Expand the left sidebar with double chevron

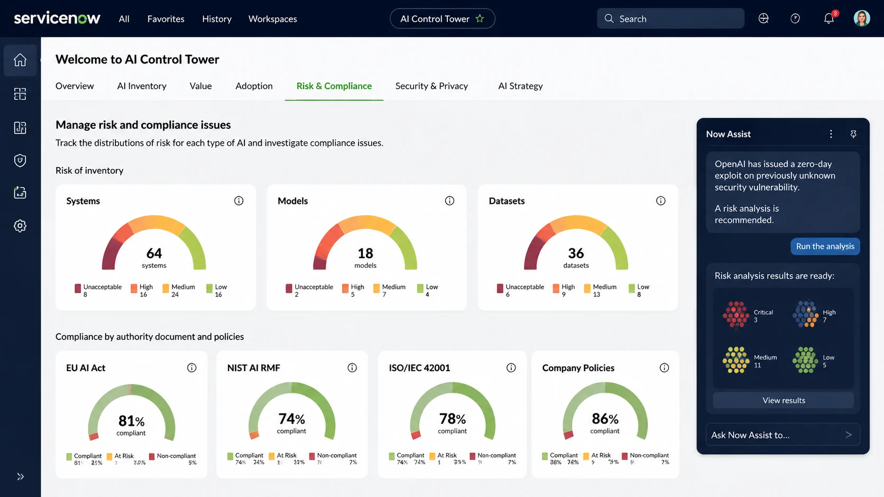[20, 477]
